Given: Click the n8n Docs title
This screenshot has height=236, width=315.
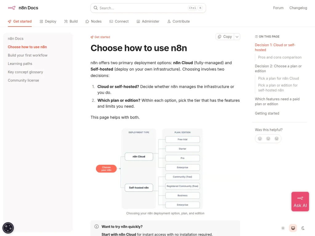Looking at the screenshot, I should coord(28,8).
